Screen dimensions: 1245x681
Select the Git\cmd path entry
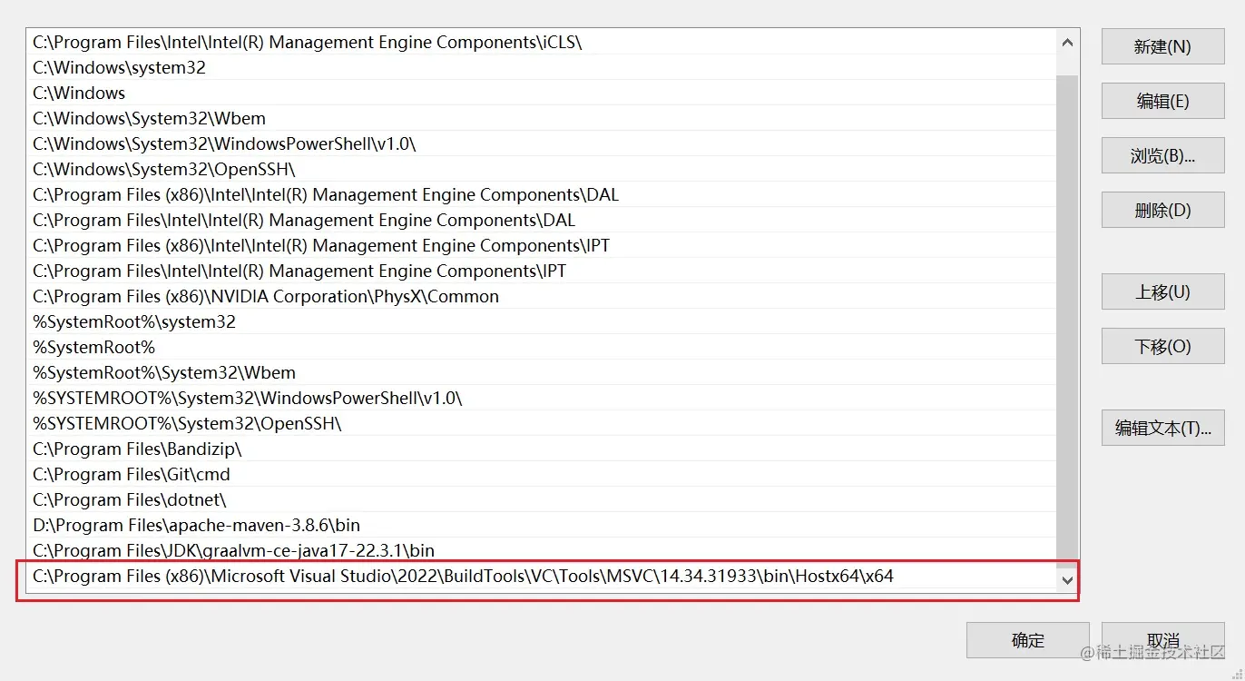pyautogui.click(x=542, y=474)
